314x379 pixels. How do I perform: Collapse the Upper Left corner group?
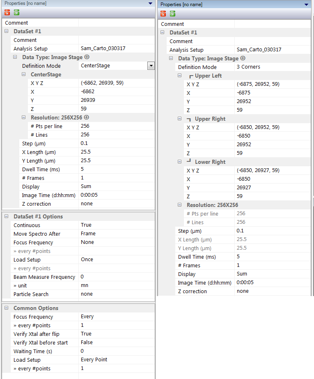(x=180, y=76)
